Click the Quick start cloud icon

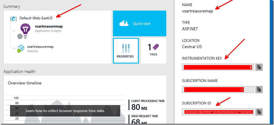(124, 23)
